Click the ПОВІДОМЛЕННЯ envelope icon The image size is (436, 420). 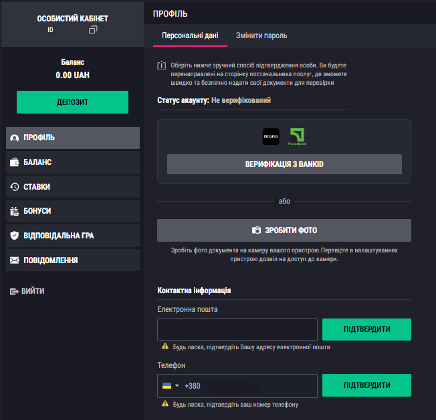14,260
